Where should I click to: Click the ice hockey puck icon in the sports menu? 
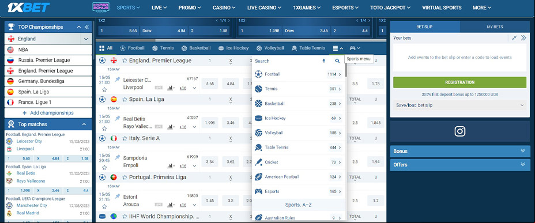[258, 118]
